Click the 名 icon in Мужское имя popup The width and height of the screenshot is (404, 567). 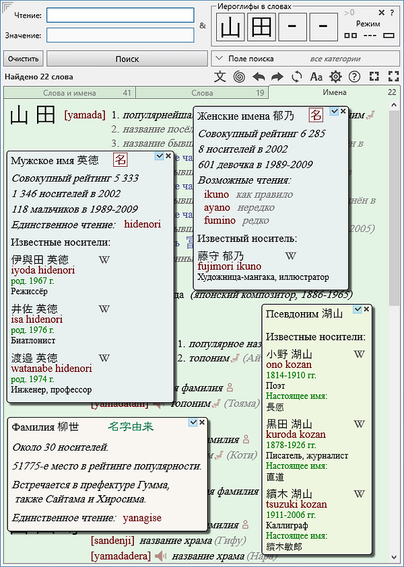[x=120, y=160]
